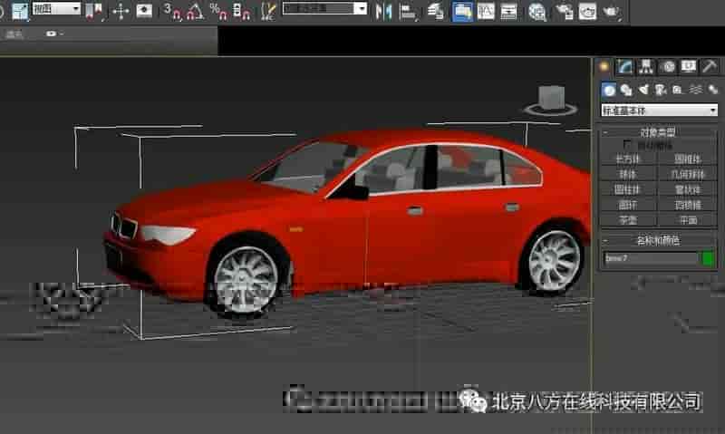Viewport: 725px width, 434px height.
Task: Activate the Select and Manipulate tool
Action: (x=121, y=11)
